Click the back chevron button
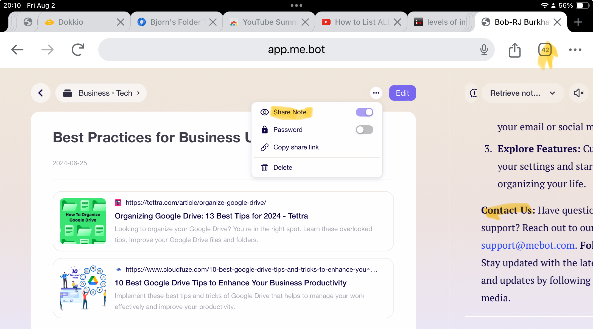Image resolution: width=593 pixels, height=329 pixels. point(41,93)
